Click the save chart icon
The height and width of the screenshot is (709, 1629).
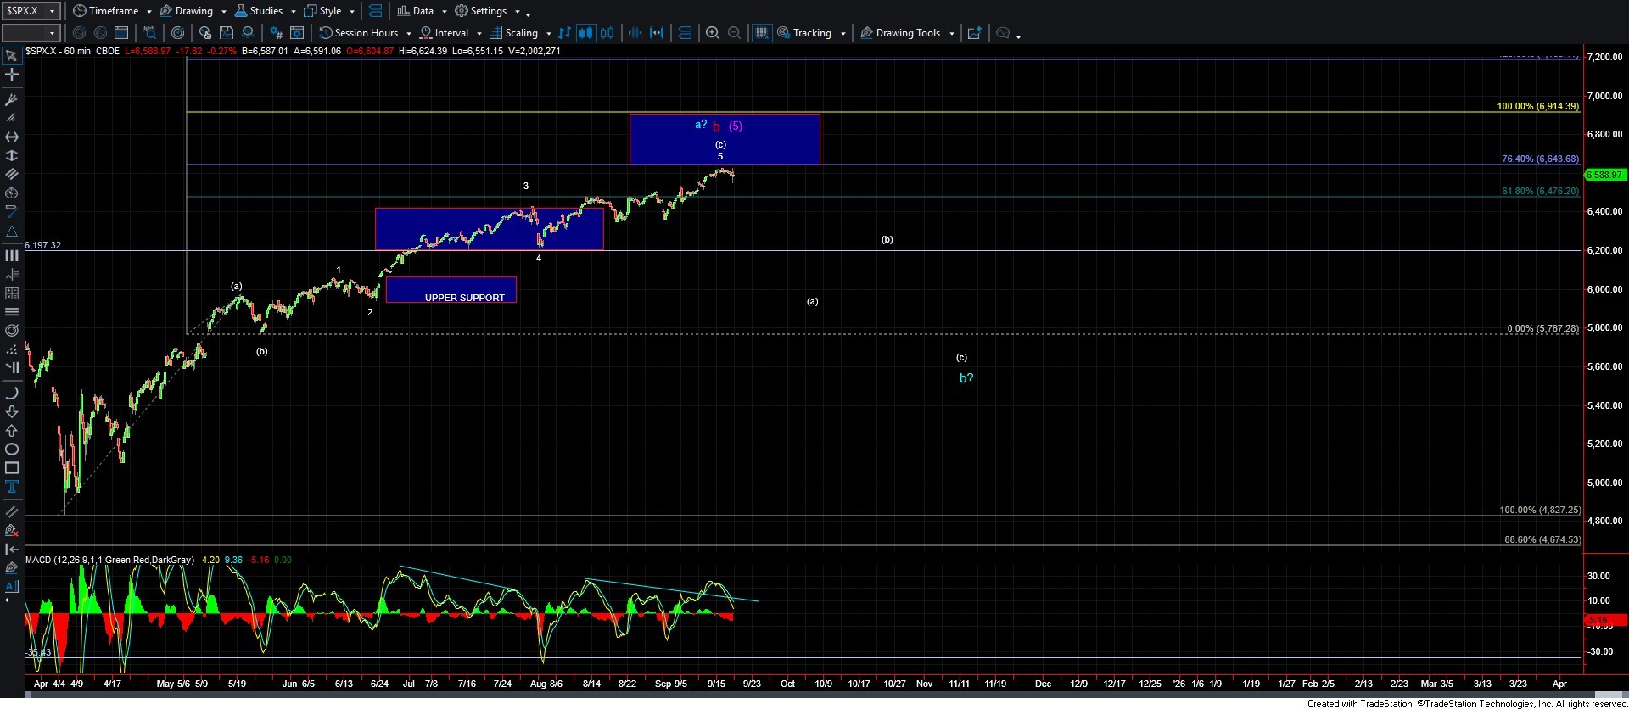[226, 33]
